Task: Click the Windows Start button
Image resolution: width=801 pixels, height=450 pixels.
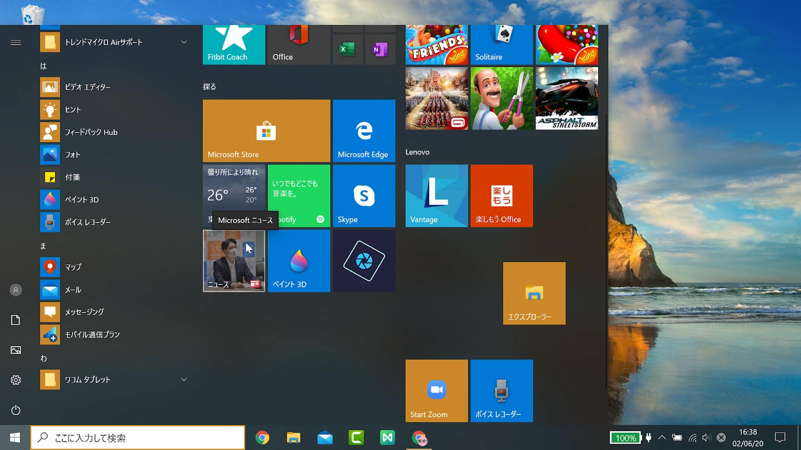Action: pyautogui.click(x=15, y=438)
